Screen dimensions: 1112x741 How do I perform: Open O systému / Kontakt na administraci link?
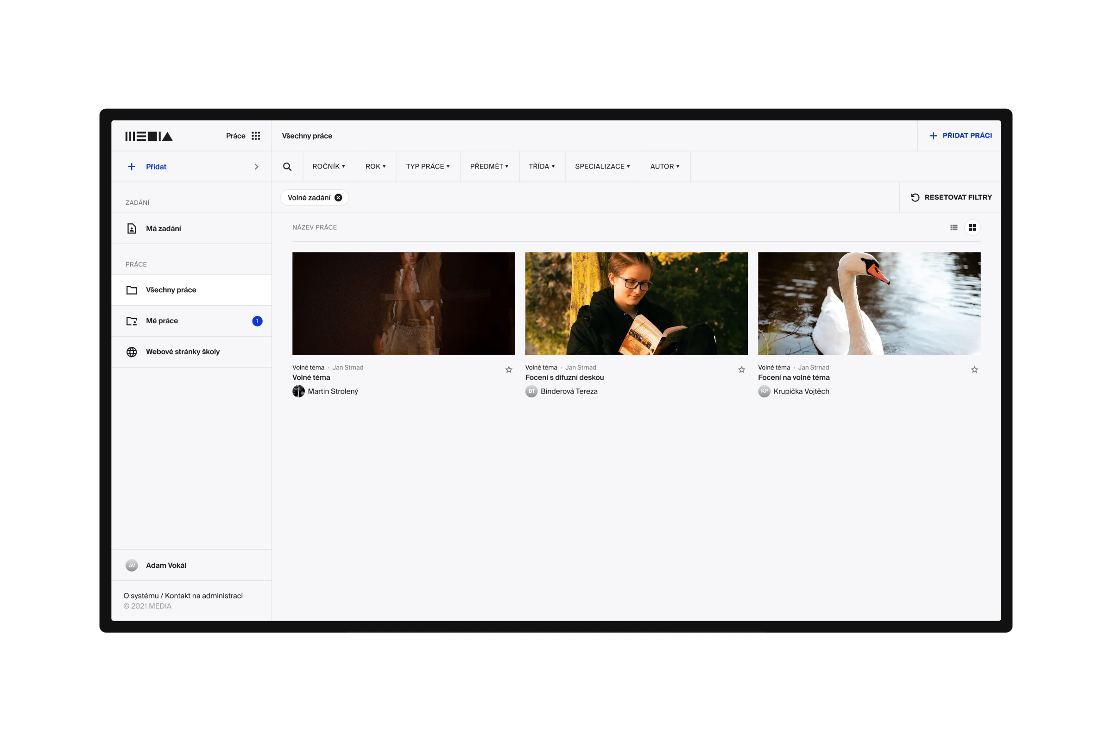(x=183, y=596)
